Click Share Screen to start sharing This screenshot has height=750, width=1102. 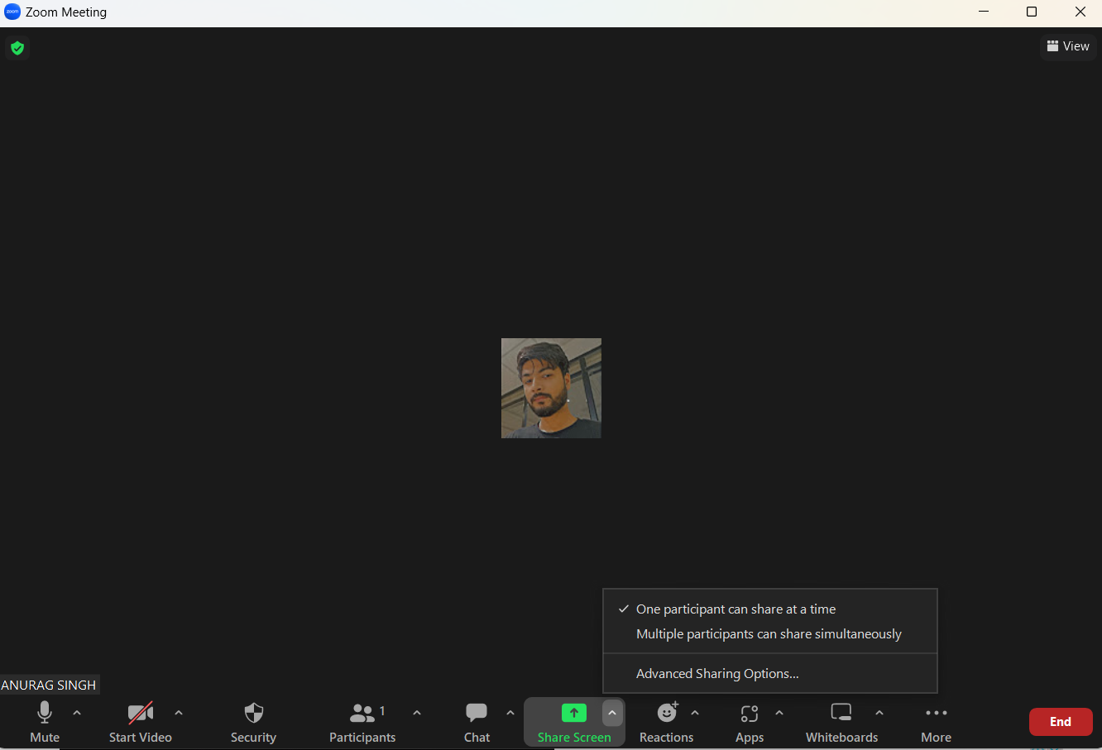[574, 721]
